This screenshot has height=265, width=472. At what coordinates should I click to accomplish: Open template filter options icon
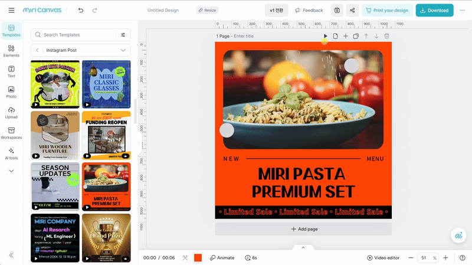123,35
